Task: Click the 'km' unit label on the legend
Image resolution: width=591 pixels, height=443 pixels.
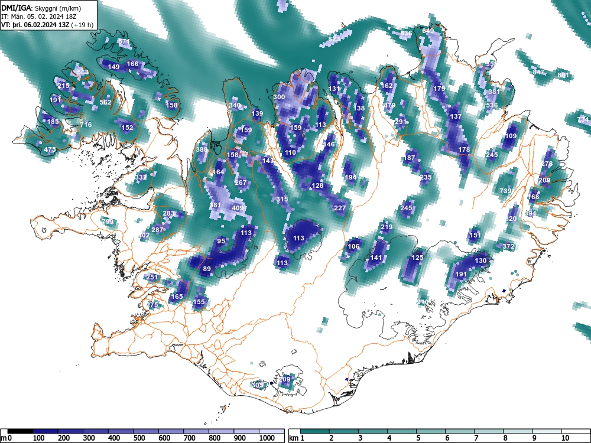Action: 294,438
